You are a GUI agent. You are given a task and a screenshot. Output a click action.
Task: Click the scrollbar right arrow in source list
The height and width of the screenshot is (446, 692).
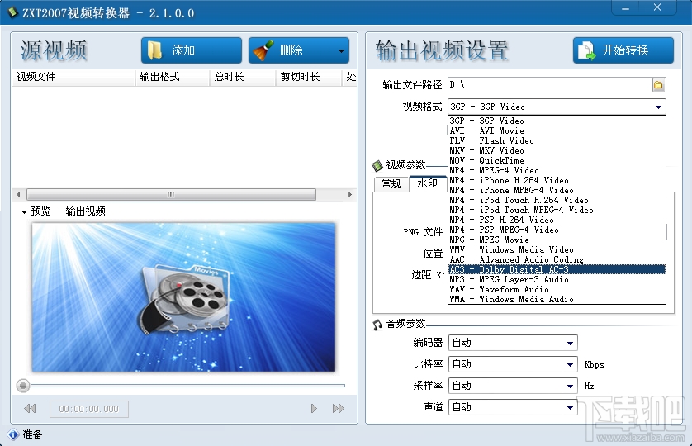click(350, 194)
